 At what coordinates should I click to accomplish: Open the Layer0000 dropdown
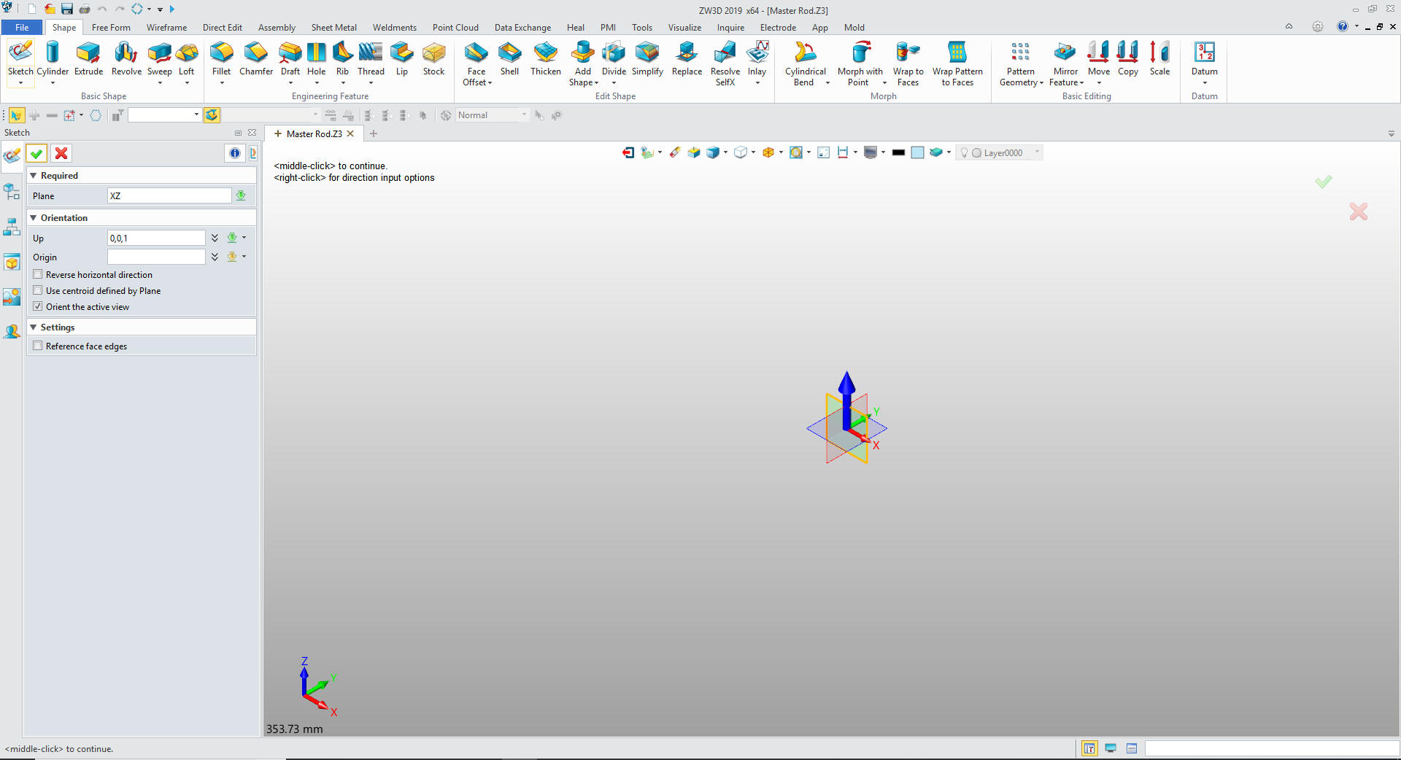point(1037,152)
